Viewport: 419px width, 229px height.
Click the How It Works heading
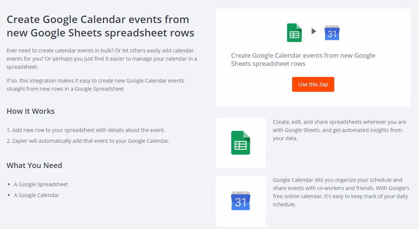pyautogui.click(x=31, y=111)
